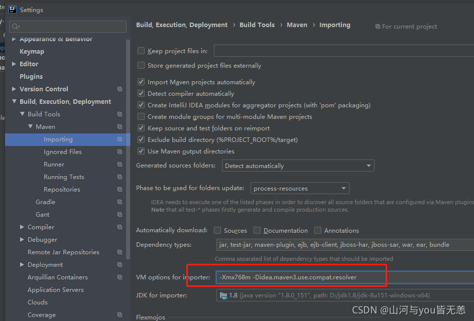This screenshot has width=474, height=321.
Task: Click project-level icon beside Maven
Action: (x=120, y=127)
